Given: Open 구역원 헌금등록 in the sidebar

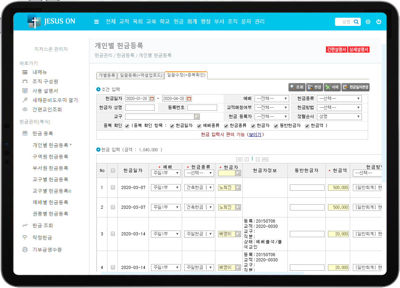Looking at the screenshot, I should [x=50, y=157].
